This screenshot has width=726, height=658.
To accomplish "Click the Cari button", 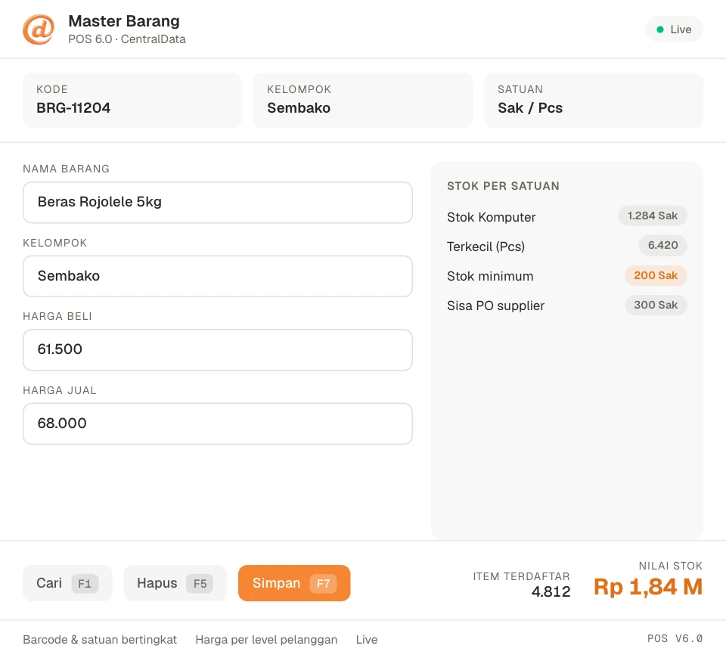I will (67, 583).
